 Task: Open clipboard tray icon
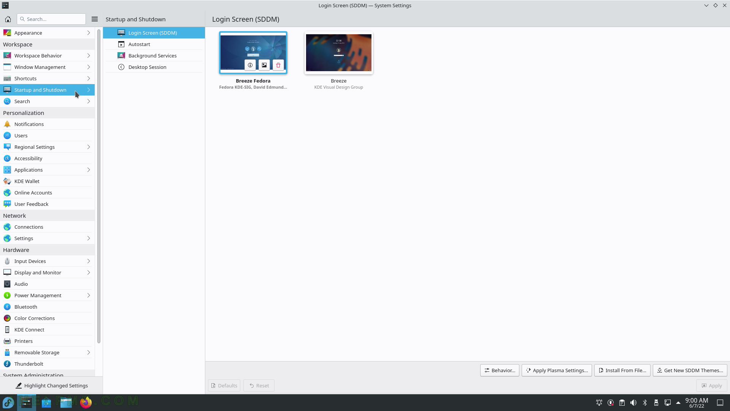pyautogui.click(x=622, y=403)
